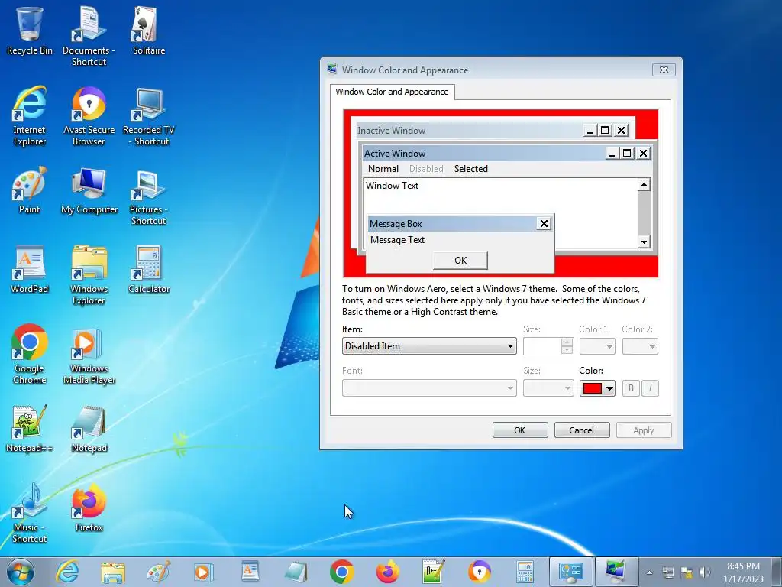782x587 pixels.
Task: Show hidden tray icons arrow
Action: coord(649,572)
